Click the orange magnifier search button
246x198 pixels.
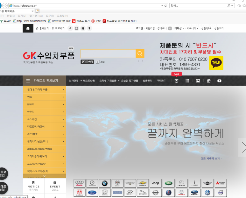tap(140, 54)
